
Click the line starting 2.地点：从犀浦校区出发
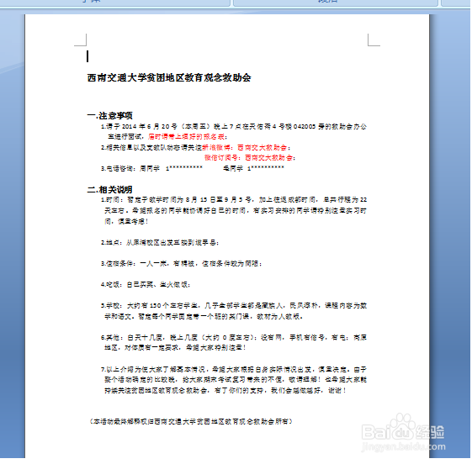[160, 243]
